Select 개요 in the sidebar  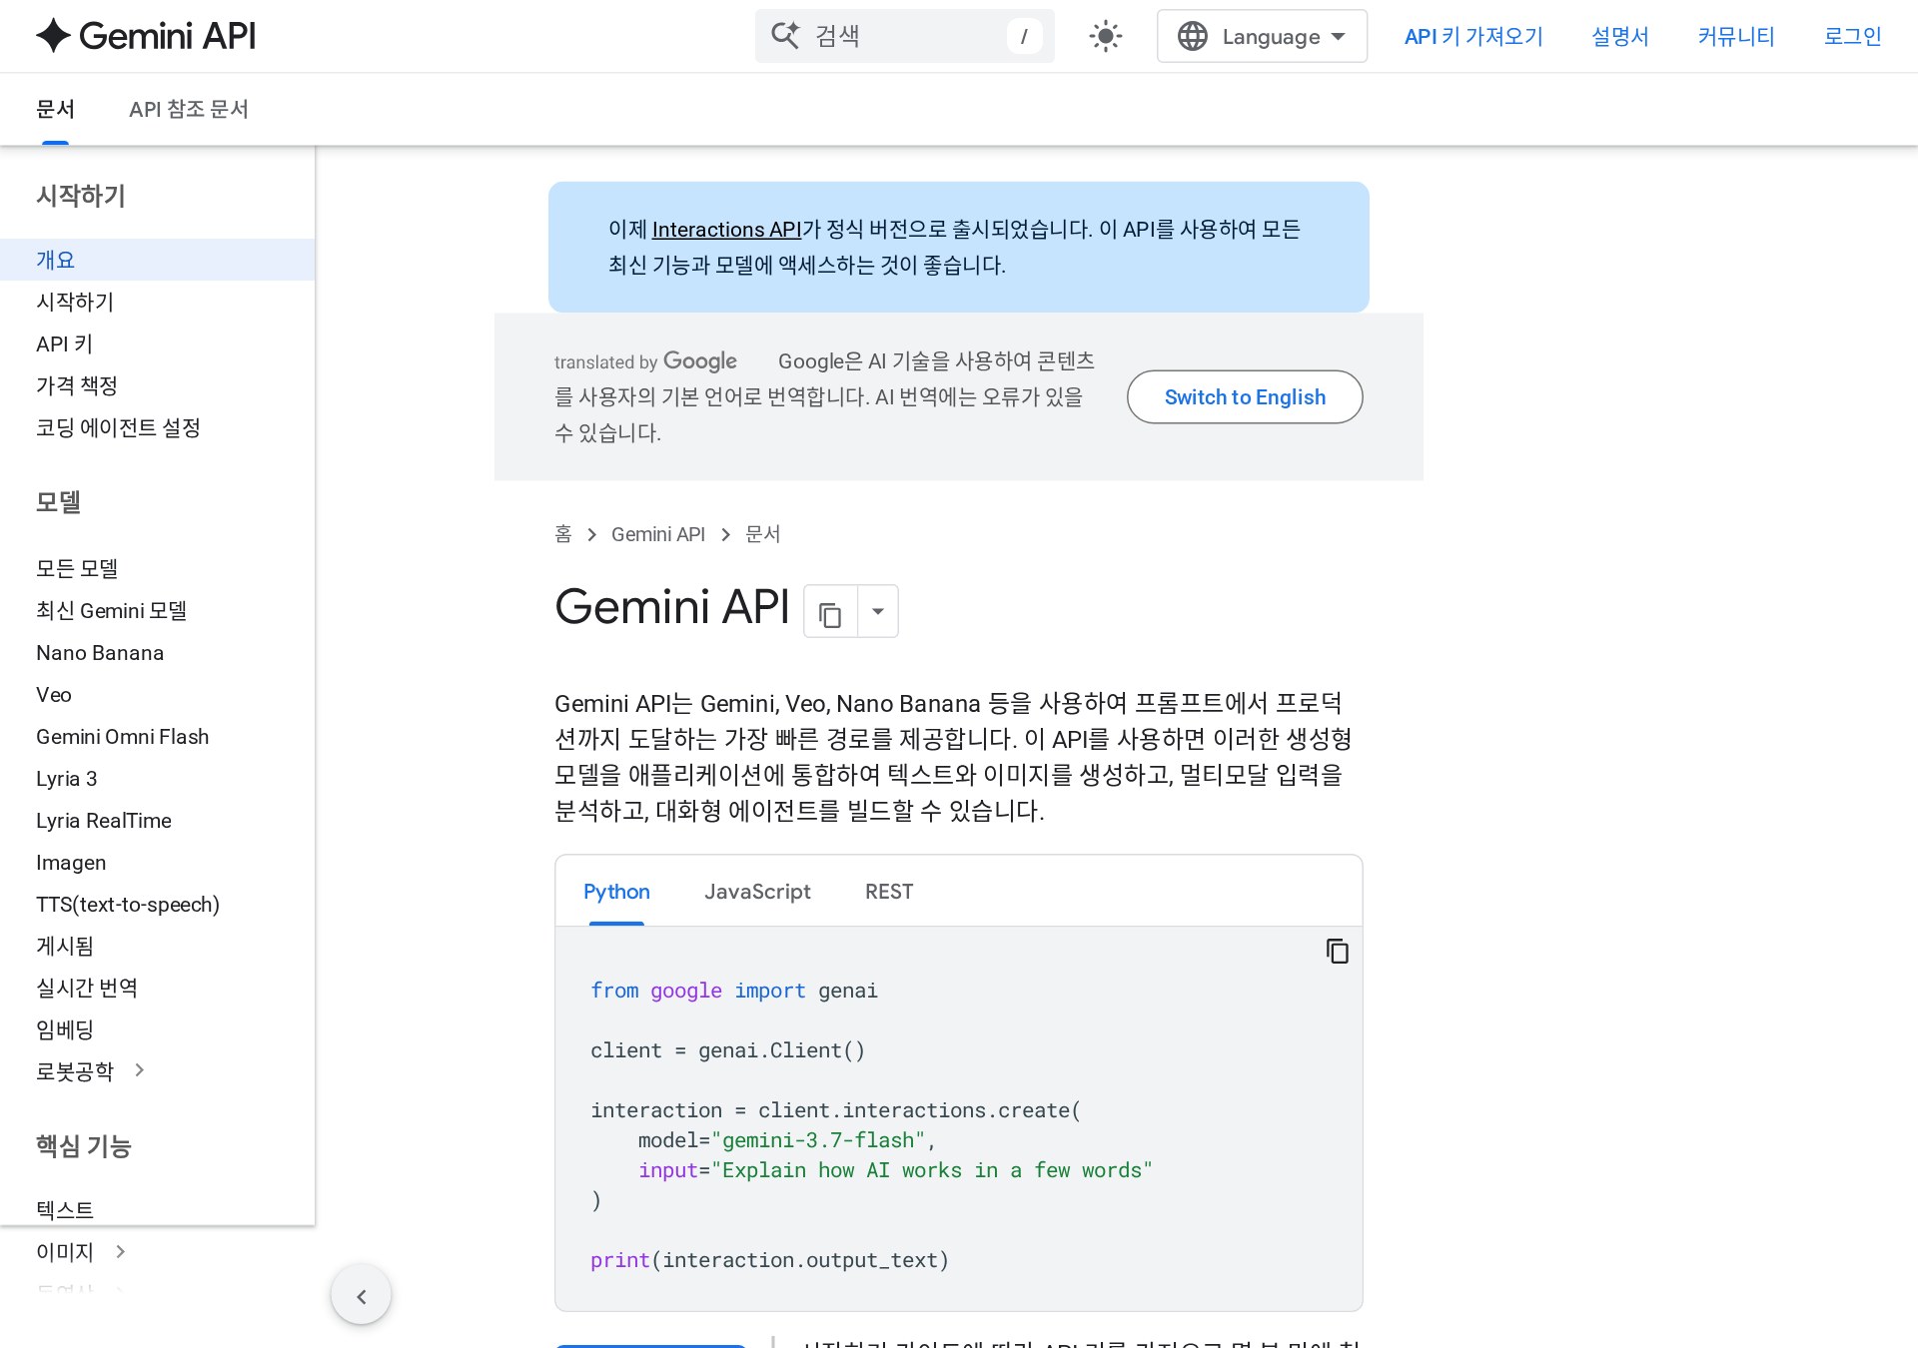tap(157, 260)
